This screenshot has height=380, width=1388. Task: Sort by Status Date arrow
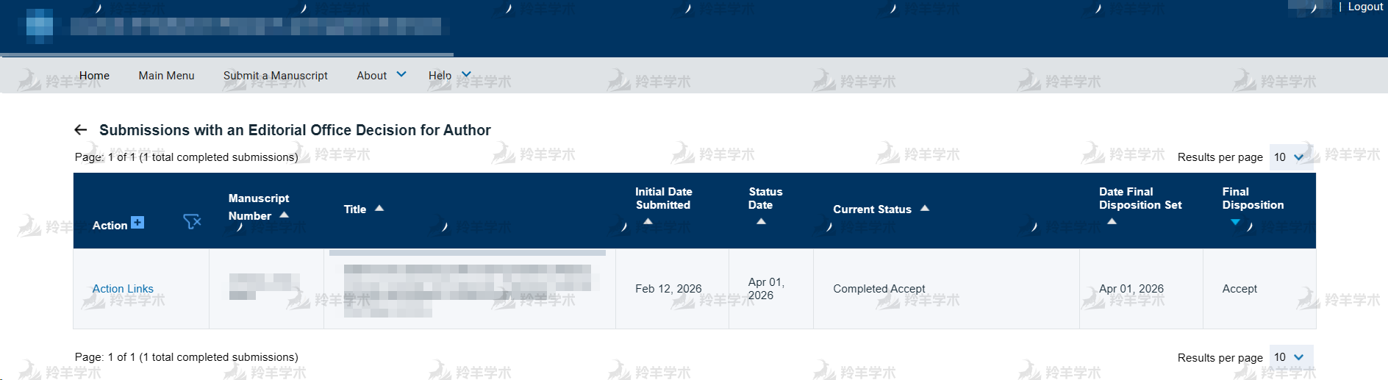[x=761, y=221]
